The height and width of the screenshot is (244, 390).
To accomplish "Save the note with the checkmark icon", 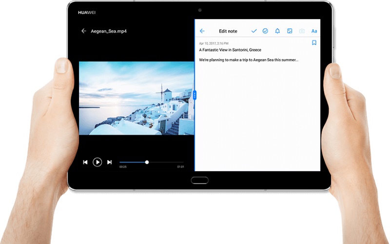I will [x=253, y=31].
